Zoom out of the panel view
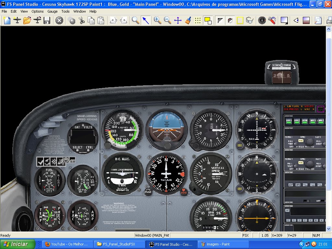The width and height of the screenshot is (332, 249). tap(167, 20)
